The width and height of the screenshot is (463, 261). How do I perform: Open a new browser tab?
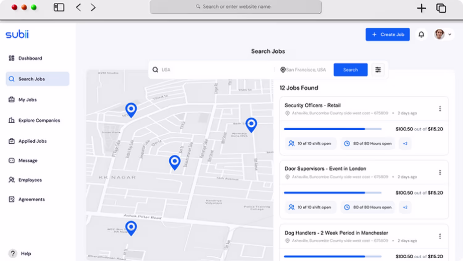421,8
